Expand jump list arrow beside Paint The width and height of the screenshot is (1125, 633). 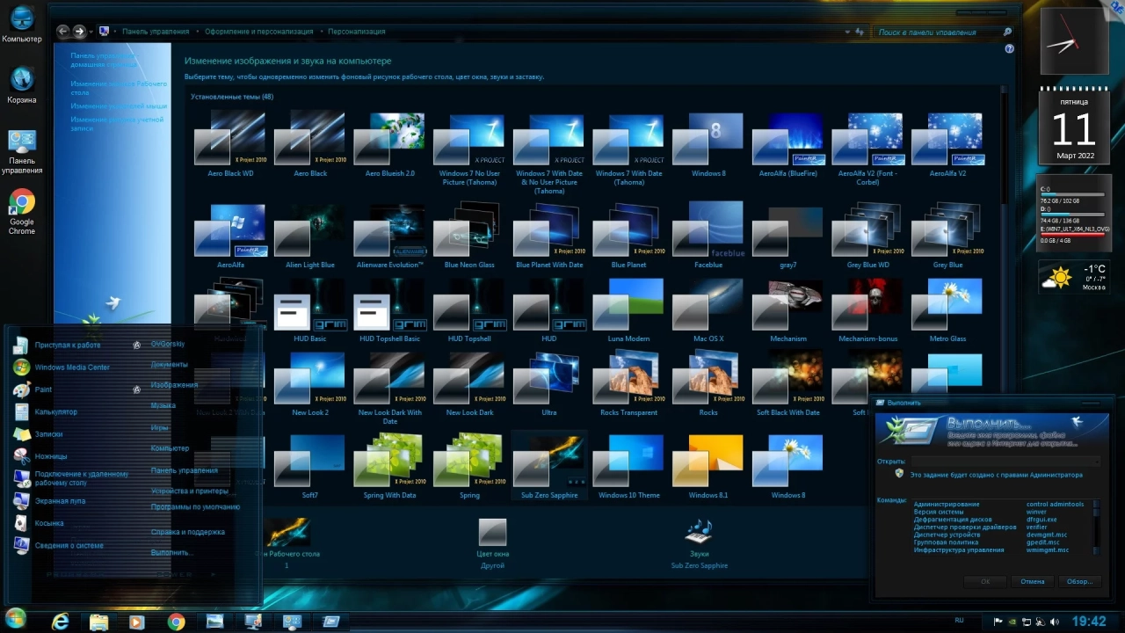[x=137, y=389]
